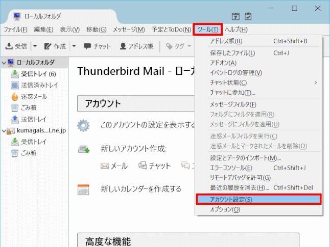The image size is (330, 247).
Task: Expand the チャット状態(C) submenu
Action: click(258, 83)
